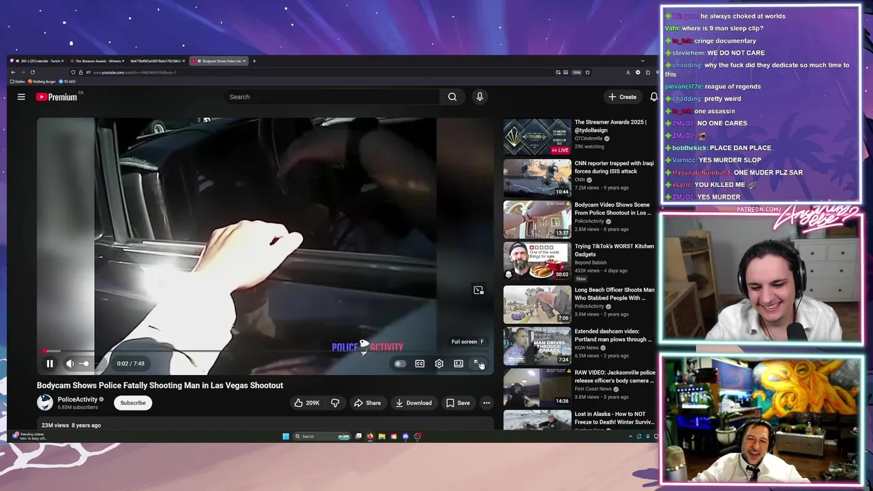The image size is (873, 491).
Task: Go to YouTube Premium home logo
Action: [57, 97]
